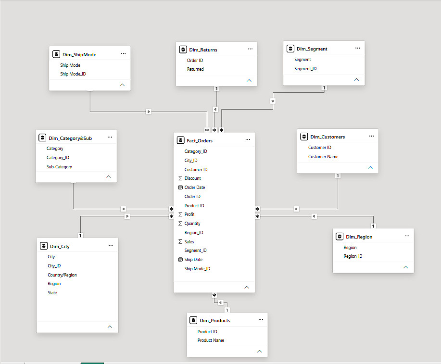Click the Dim_ShipMode table icon
The width and height of the screenshot is (441, 364).
point(56,54)
